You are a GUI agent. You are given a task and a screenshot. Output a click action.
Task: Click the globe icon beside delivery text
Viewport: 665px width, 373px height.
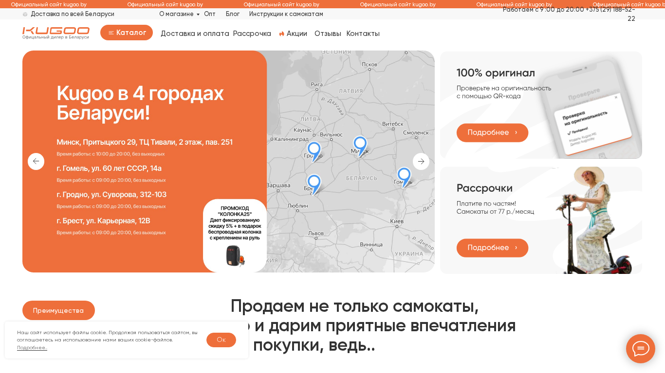click(x=25, y=14)
